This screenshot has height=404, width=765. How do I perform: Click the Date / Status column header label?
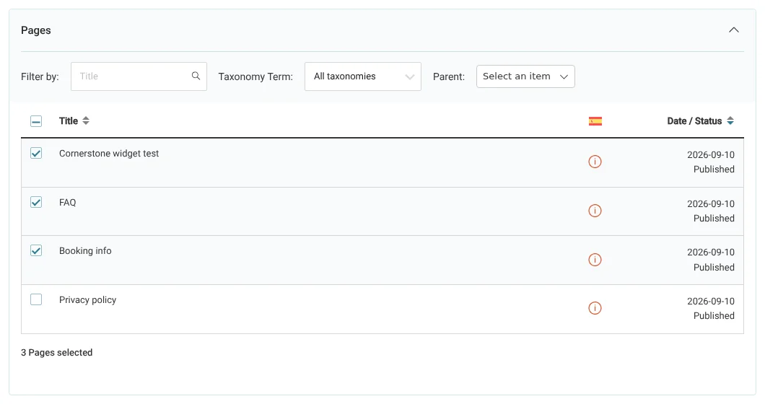(x=694, y=121)
